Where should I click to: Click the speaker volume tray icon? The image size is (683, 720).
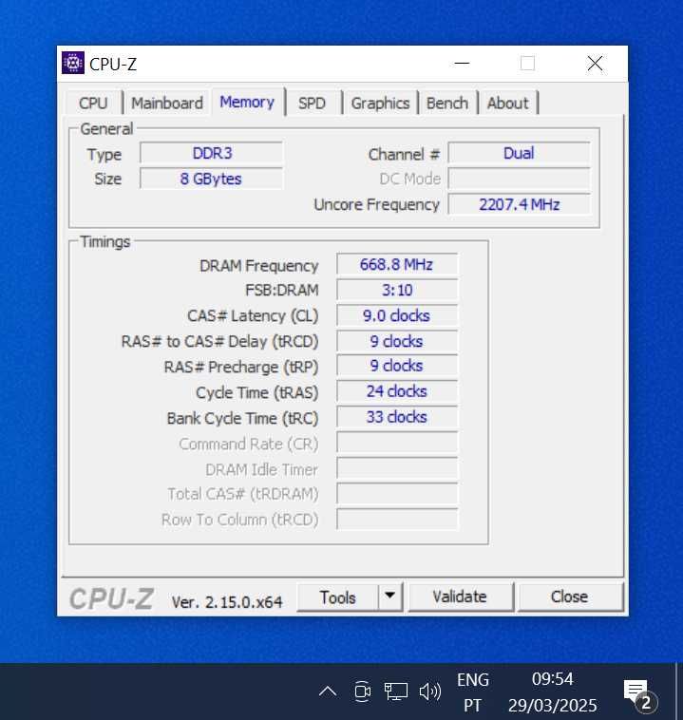click(x=430, y=692)
